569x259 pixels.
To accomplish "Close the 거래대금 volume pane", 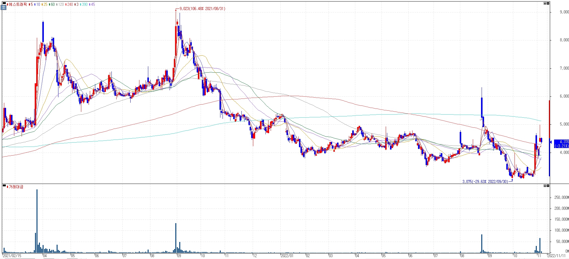I will 548,185.
